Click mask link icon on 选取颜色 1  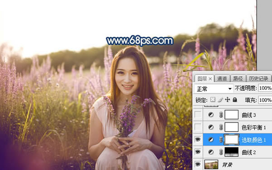coord(221,140)
